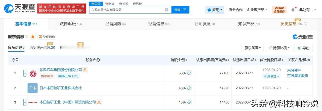Click pie chart icon next to 40%

[189, 88]
